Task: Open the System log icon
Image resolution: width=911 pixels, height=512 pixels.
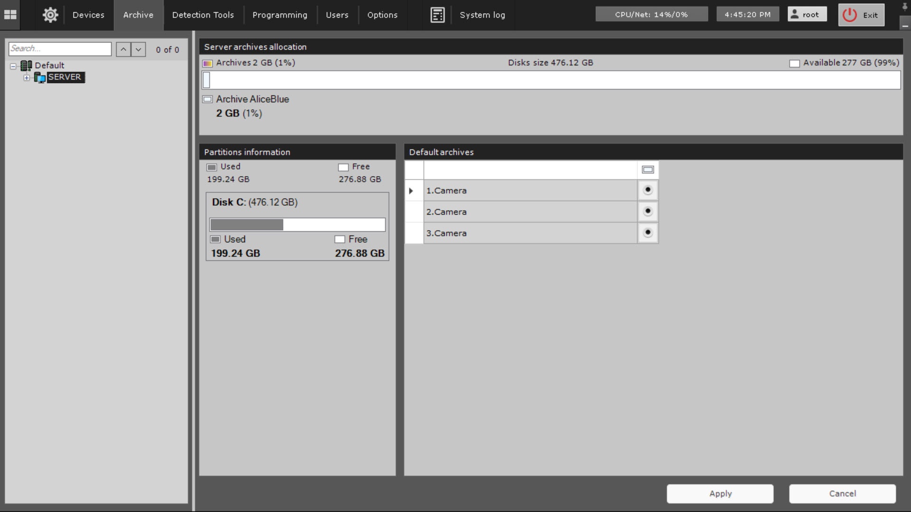Action: click(x=437, y=15)
